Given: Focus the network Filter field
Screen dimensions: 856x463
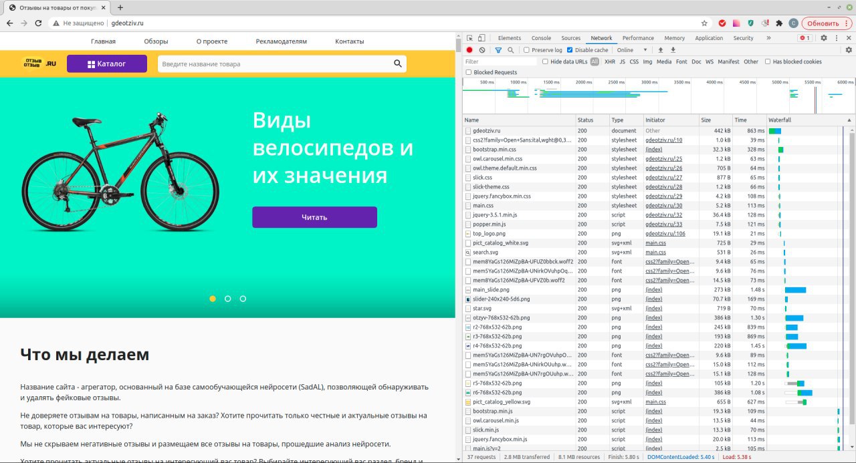Looking at the screenshot, I should (x=501, y=61).
